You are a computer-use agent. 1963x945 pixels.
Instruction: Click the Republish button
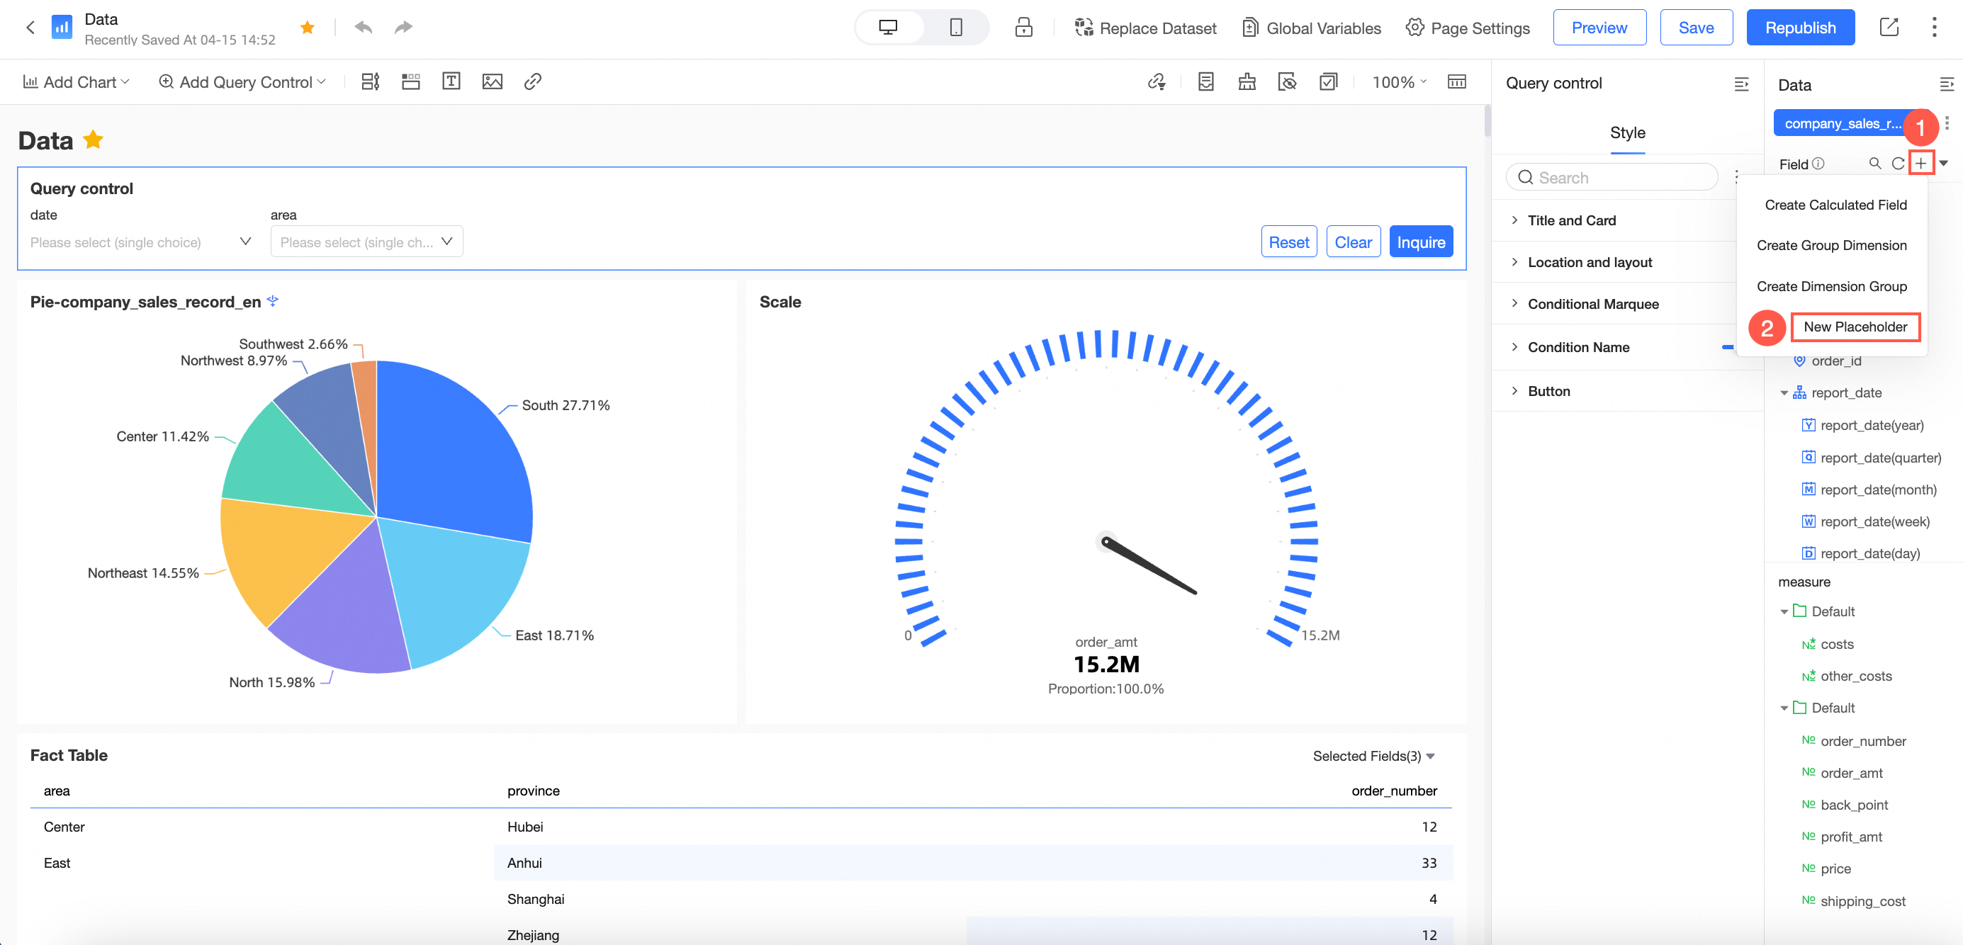[1800, 28]
